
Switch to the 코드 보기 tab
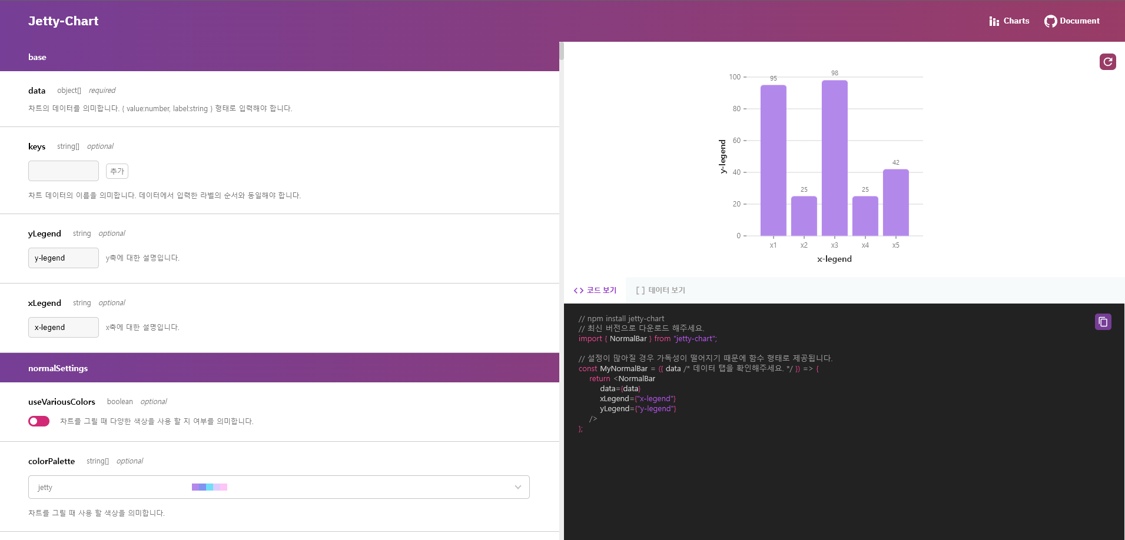tap(595, 291)
